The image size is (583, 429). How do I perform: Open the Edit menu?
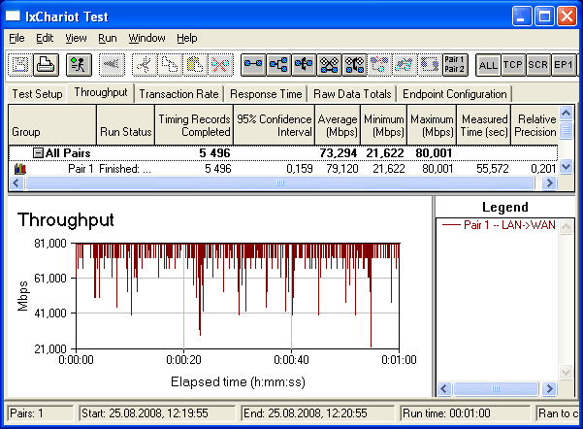click(45, 38)
